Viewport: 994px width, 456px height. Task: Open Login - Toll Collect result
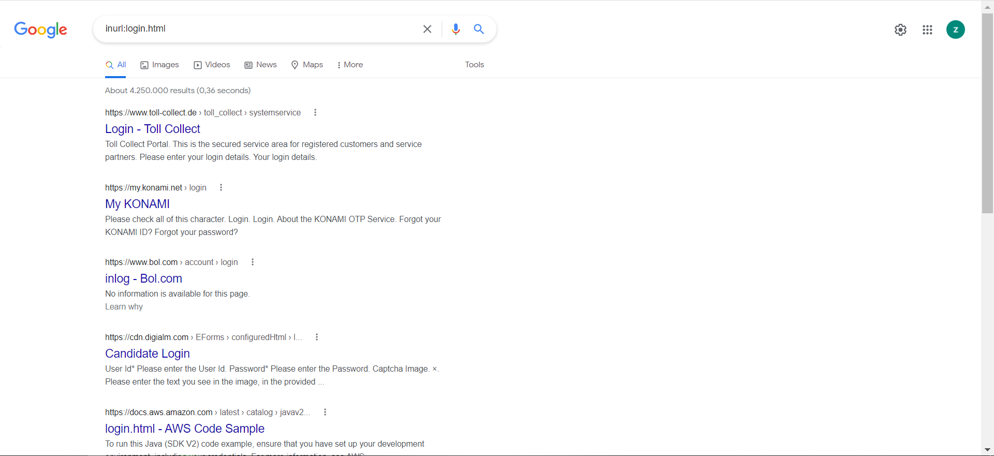153,129
